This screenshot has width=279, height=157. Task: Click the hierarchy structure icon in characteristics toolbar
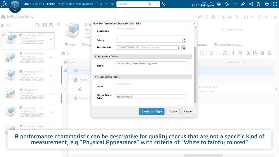tap(248, 53)
